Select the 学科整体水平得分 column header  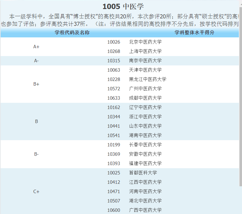point(194,33)
